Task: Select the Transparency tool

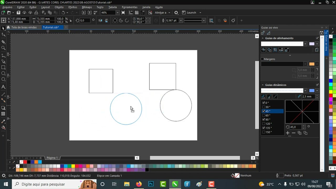Action: [3, 114]
